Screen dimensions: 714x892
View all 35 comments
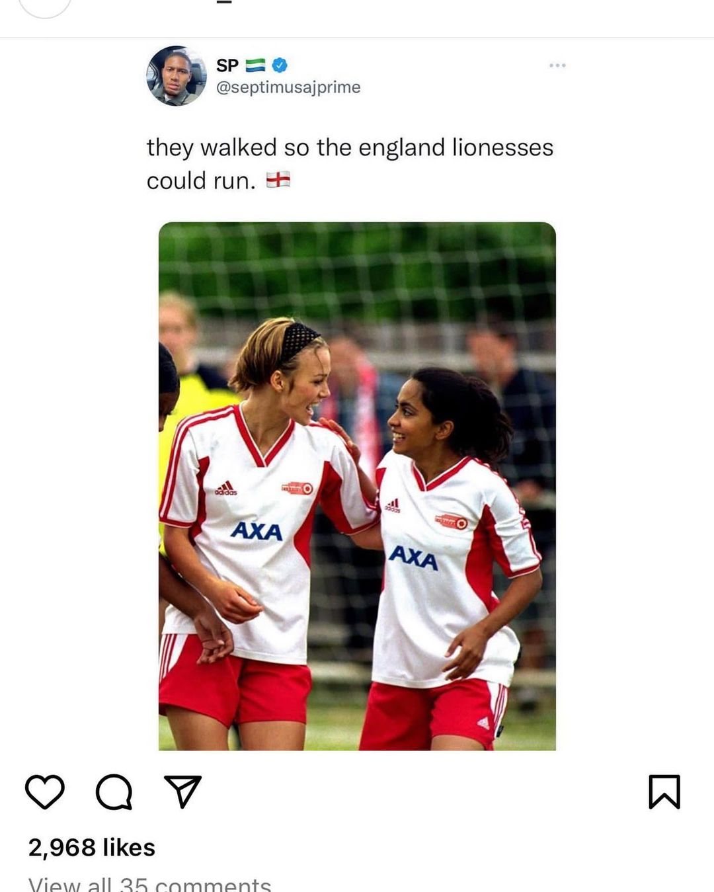pyautogui.click(x=149, y=884)
